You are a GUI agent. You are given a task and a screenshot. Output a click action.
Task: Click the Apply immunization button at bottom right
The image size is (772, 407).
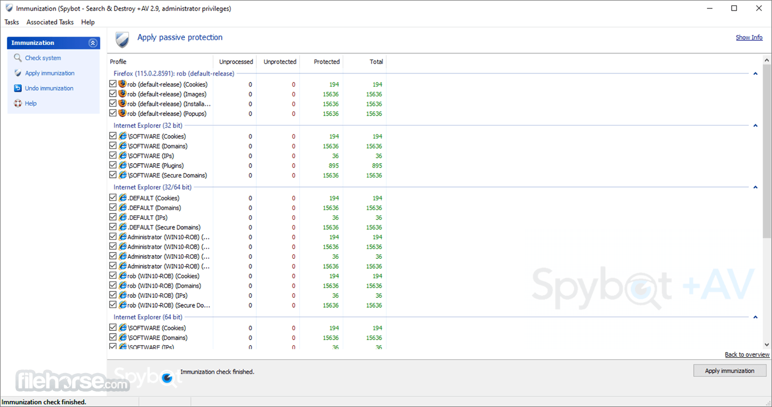729,370
